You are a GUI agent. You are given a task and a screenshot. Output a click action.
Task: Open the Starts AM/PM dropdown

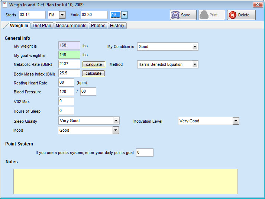point(62,15)
